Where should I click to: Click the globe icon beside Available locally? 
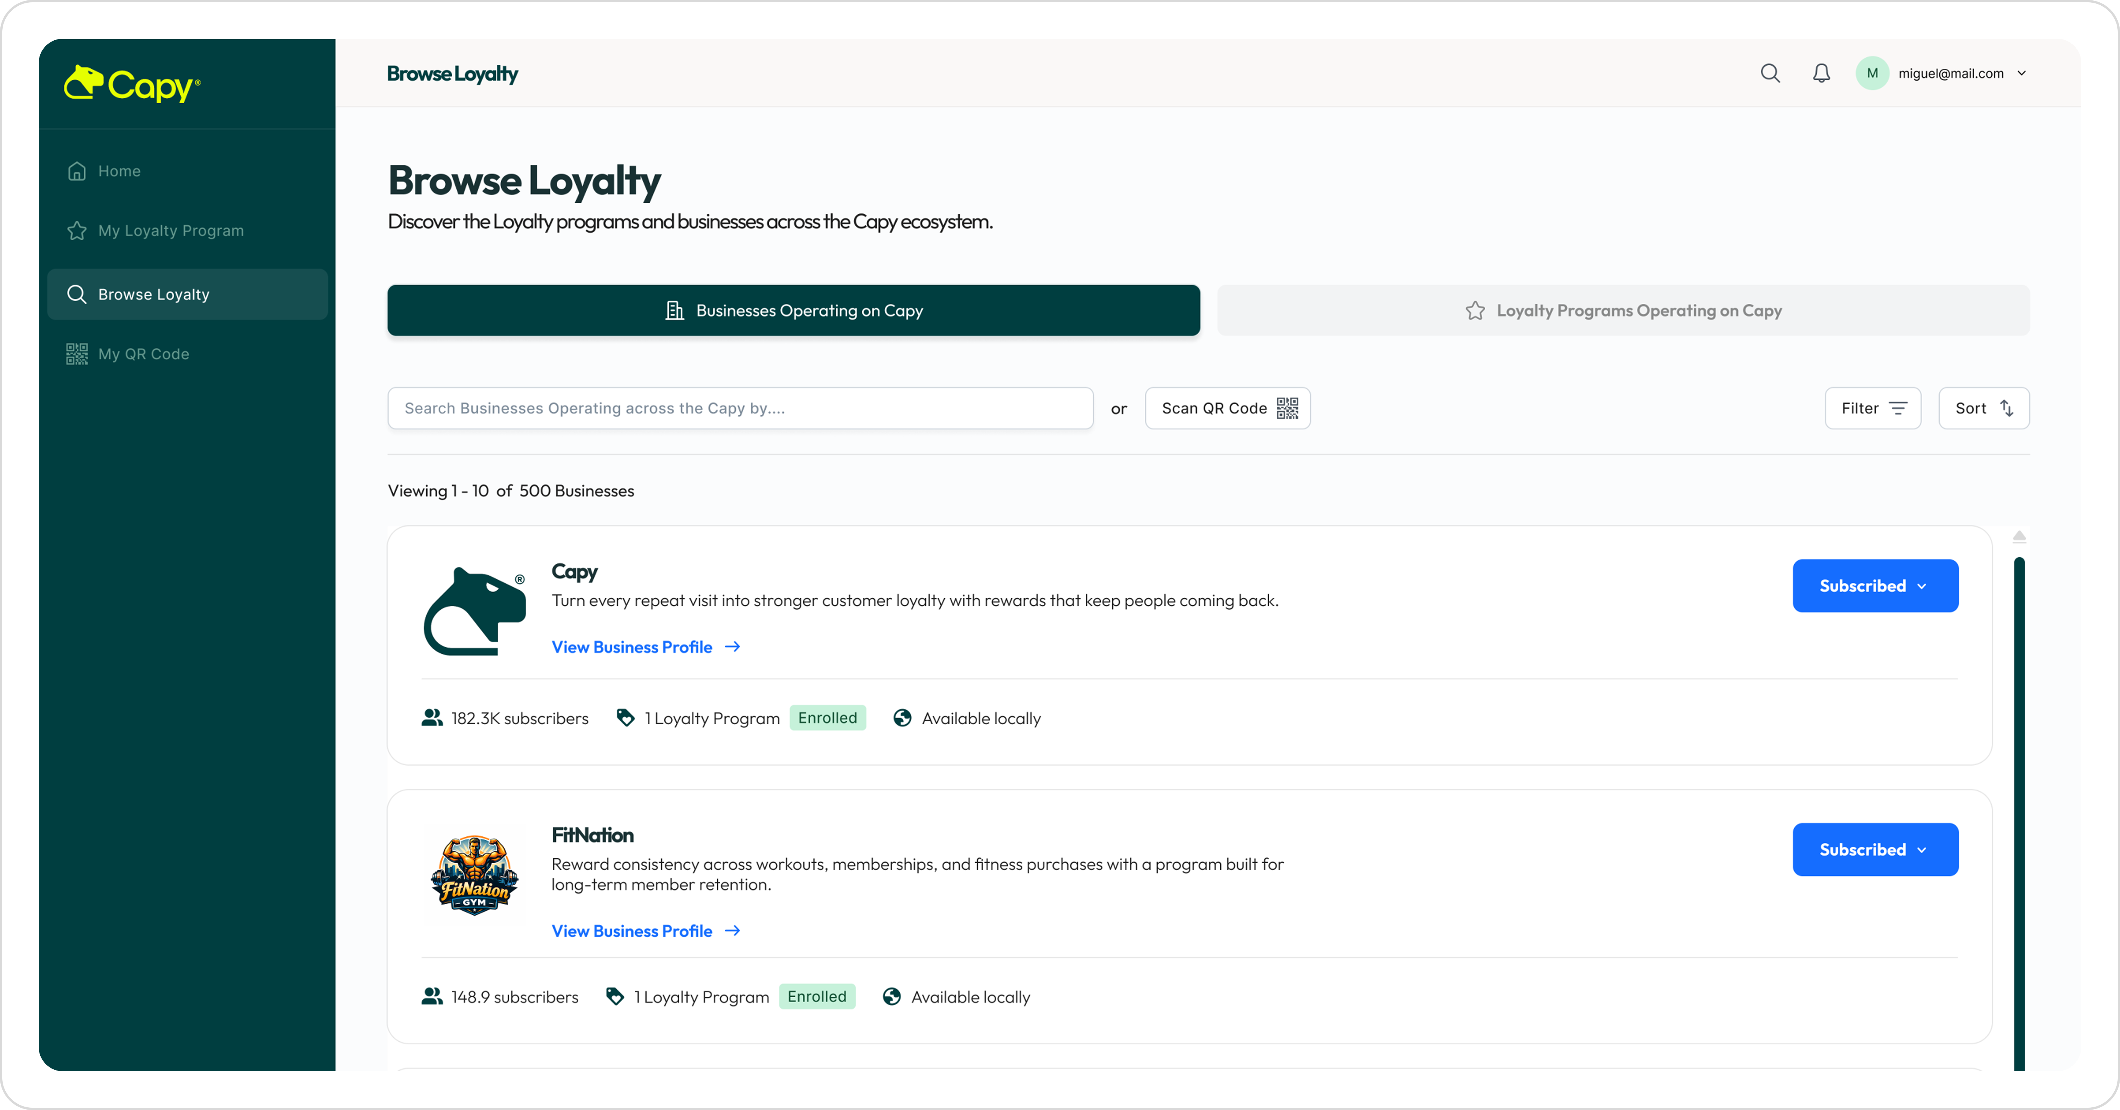902,718
